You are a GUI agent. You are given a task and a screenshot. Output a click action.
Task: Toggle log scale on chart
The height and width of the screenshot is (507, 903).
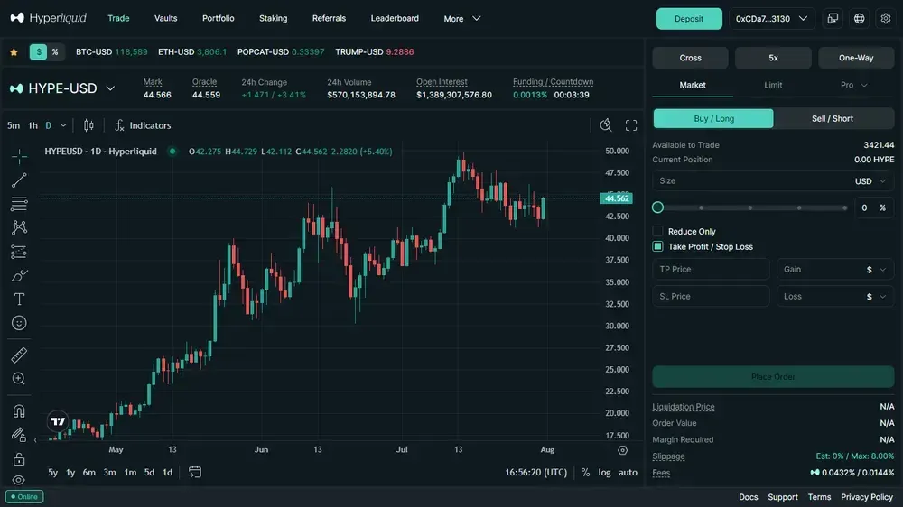[x=604, y=472]
